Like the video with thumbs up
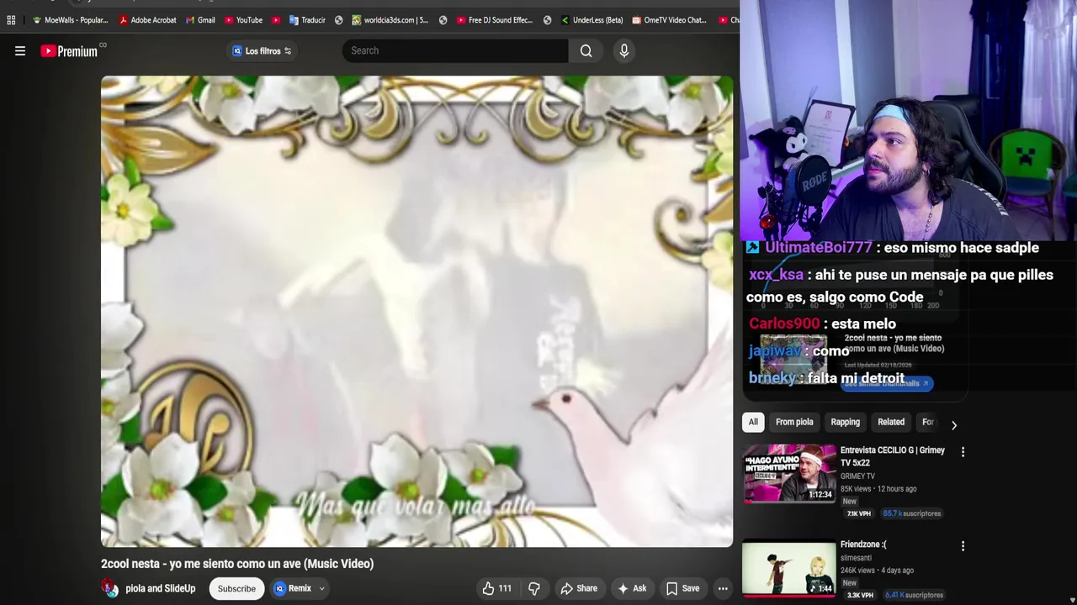Screen dimensions: 1077x605 (496, 588)
